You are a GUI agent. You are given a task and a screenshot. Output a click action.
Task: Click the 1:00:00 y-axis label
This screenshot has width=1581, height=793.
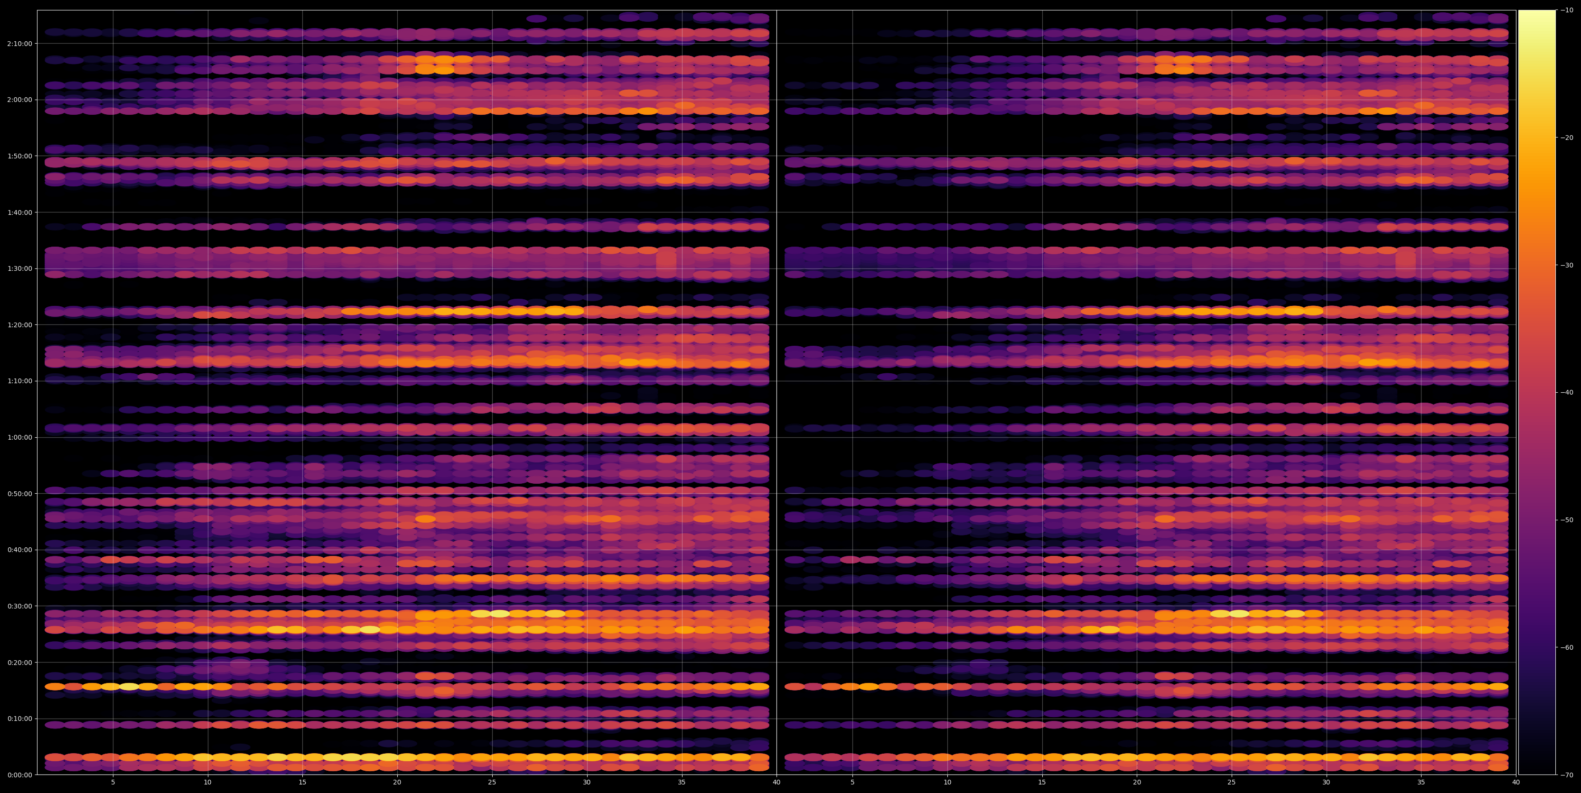point(20,437)
